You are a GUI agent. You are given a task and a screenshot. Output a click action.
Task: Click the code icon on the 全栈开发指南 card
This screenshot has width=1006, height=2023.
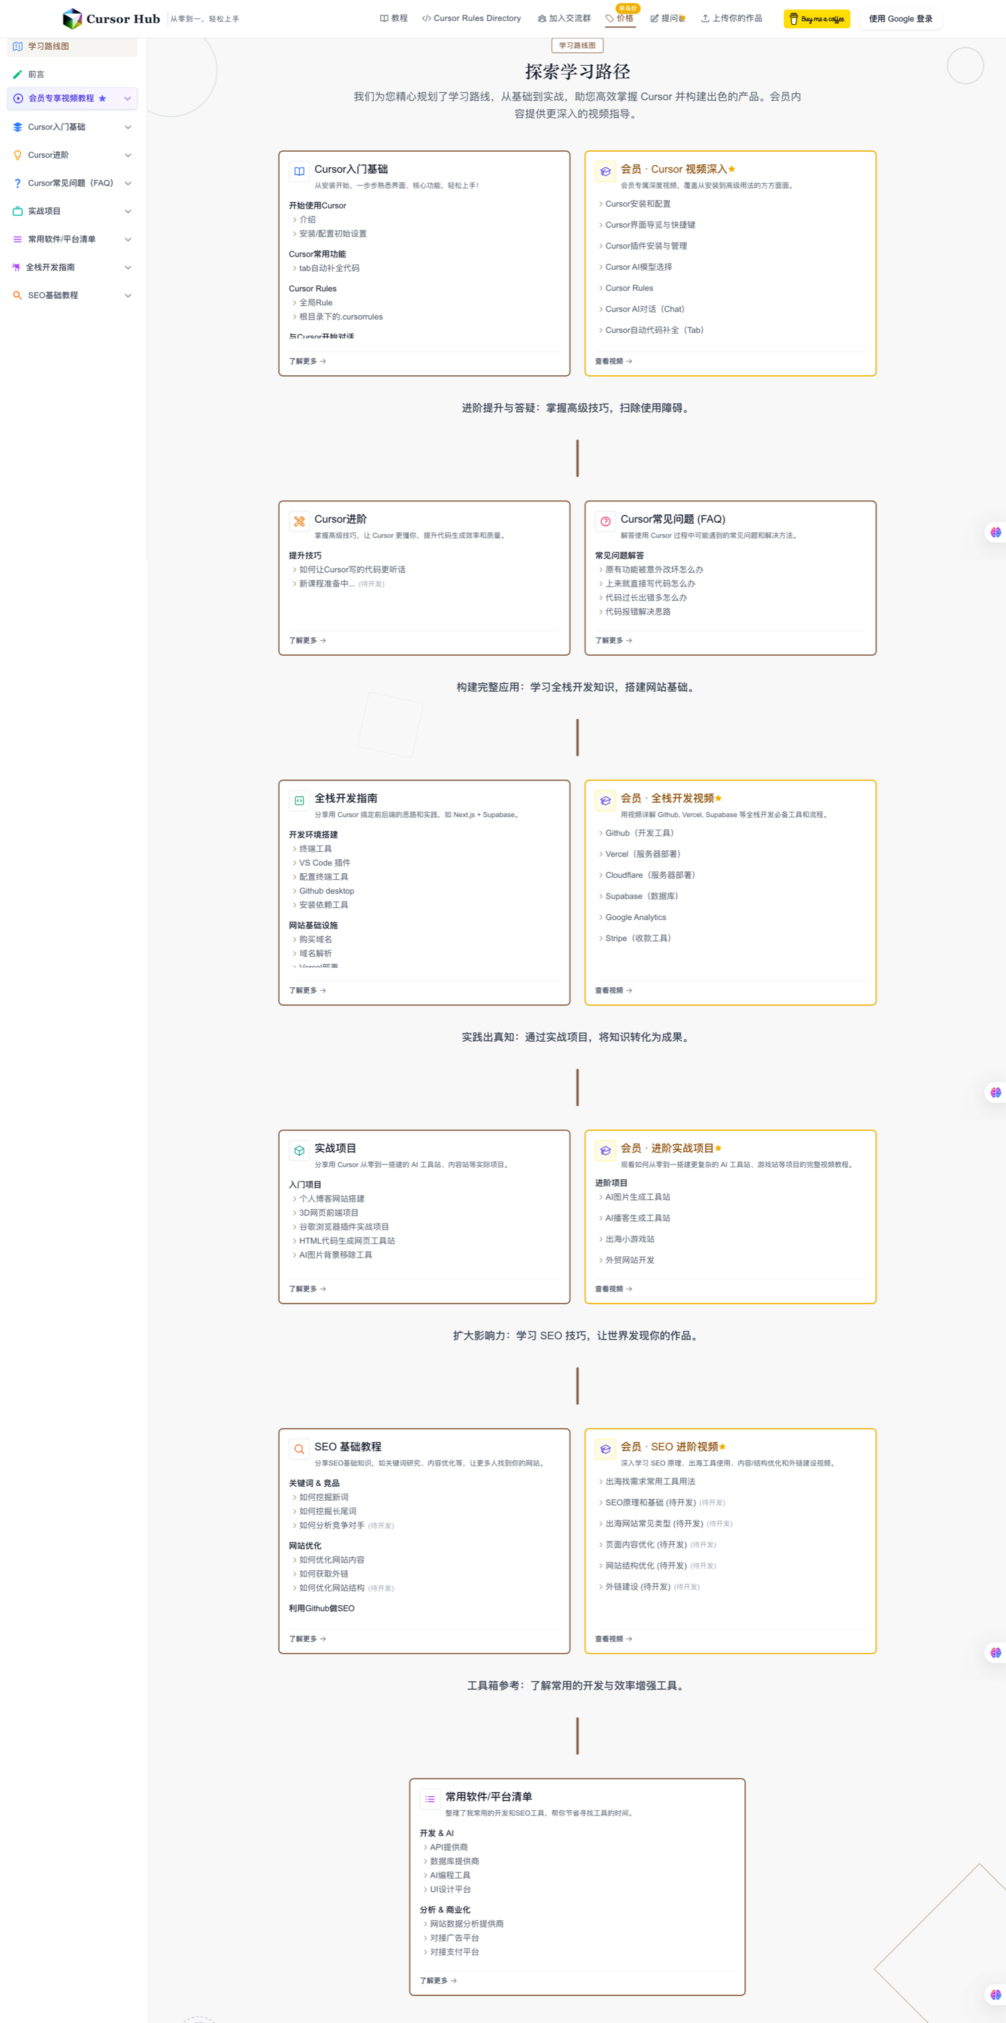[x=299, y=801]
